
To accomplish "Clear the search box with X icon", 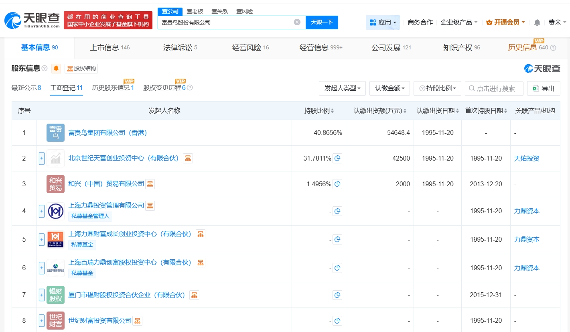I will [297, 22].
